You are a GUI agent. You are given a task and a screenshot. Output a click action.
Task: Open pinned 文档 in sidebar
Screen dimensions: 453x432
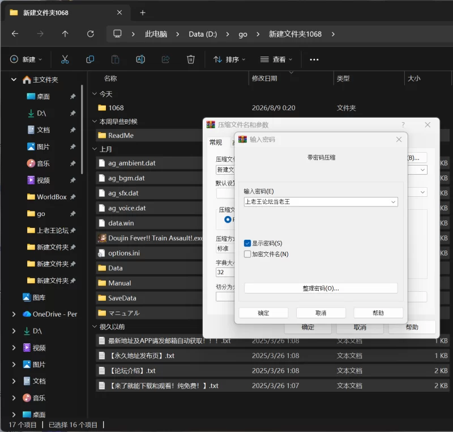(x=44, y=130)
